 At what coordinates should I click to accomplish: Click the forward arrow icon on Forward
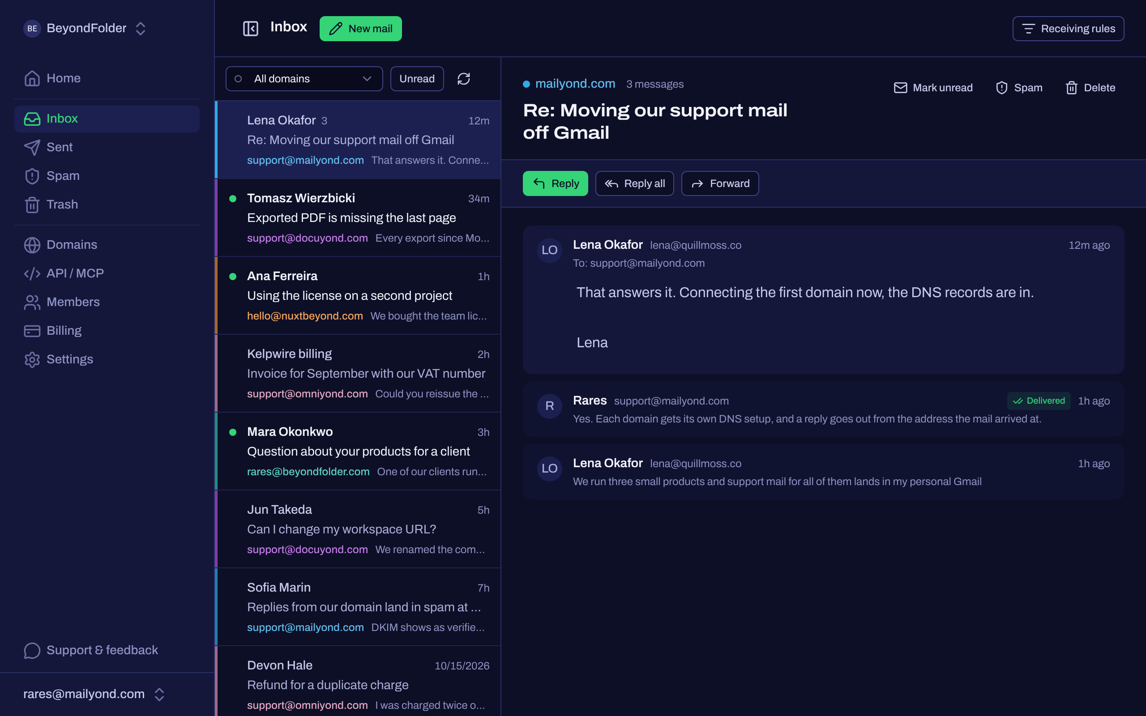pyautogui.click(x=697, y=183)
